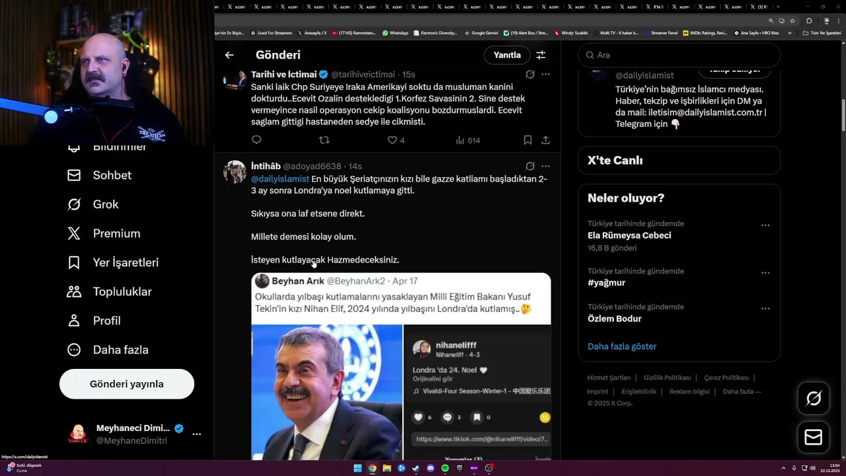Expand Daha fazla in the footer links

[x=742, y=392]
